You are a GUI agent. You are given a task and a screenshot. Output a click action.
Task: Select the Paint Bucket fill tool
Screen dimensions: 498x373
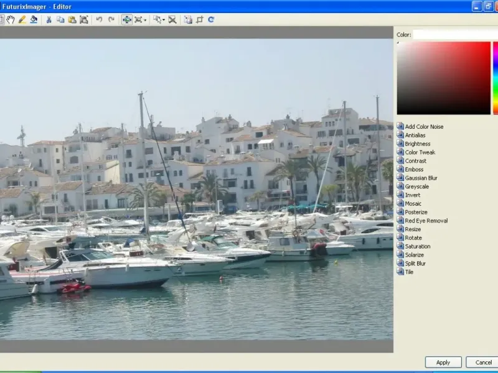34,20
